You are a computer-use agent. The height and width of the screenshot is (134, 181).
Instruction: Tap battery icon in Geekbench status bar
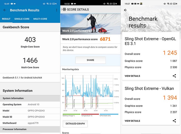[x=57, y=4]
